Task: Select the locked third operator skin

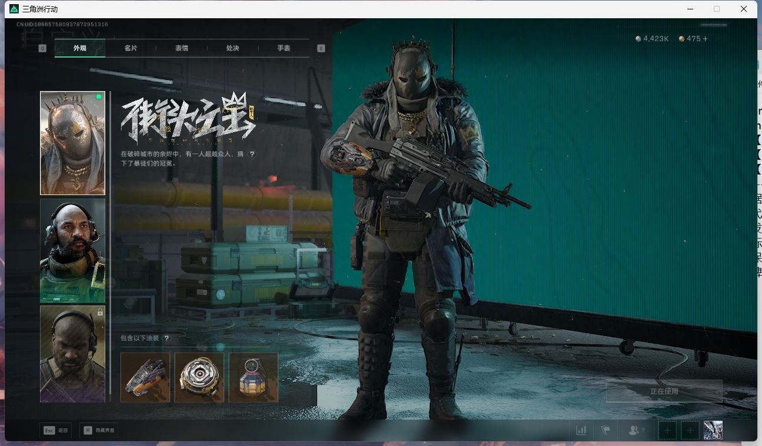Action: [72, 354]
